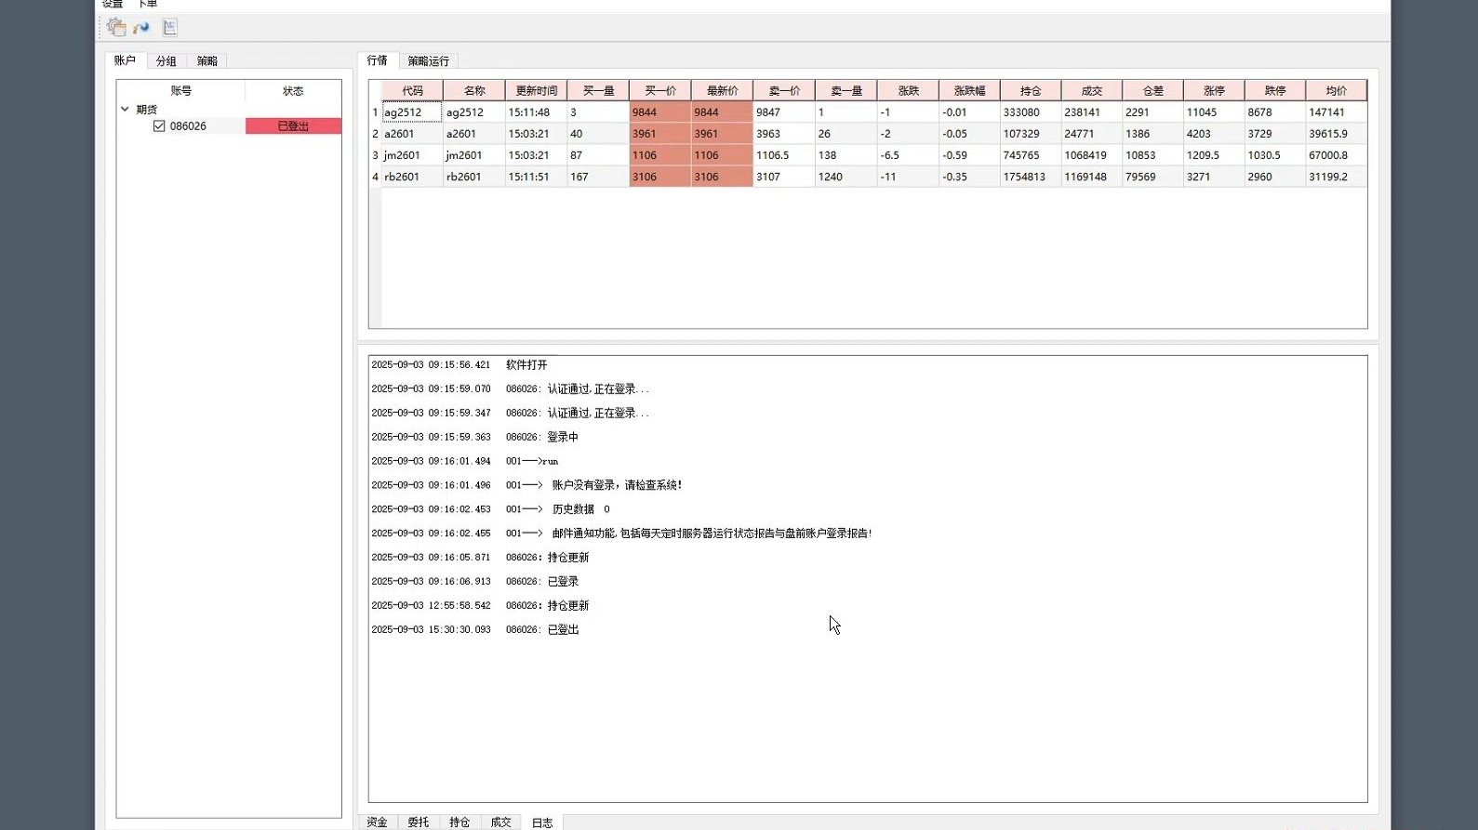Show the 持仓 bottom tab
This screenshot has width=1478, height=830.
point(459,823)
